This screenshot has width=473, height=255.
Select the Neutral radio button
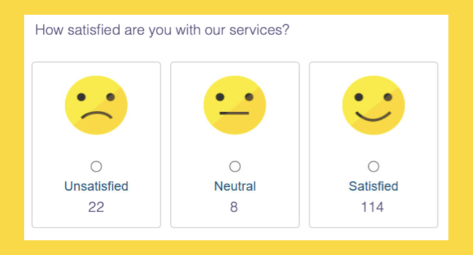[235, 166]
